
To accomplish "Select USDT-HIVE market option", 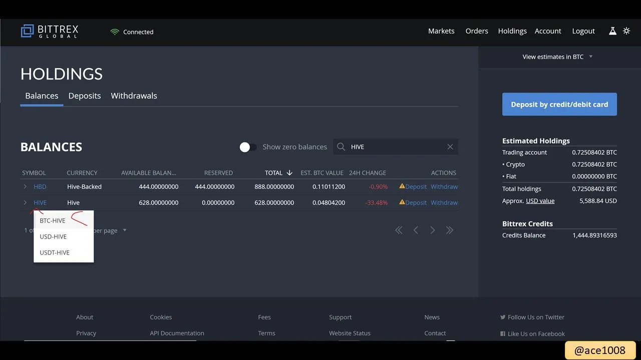I will pos(64,252).
